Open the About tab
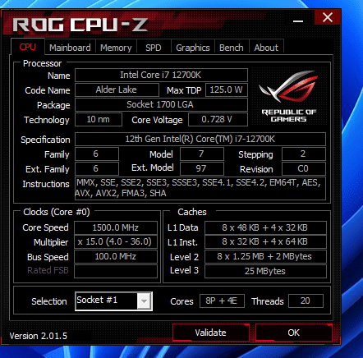 tap(266, 48)
